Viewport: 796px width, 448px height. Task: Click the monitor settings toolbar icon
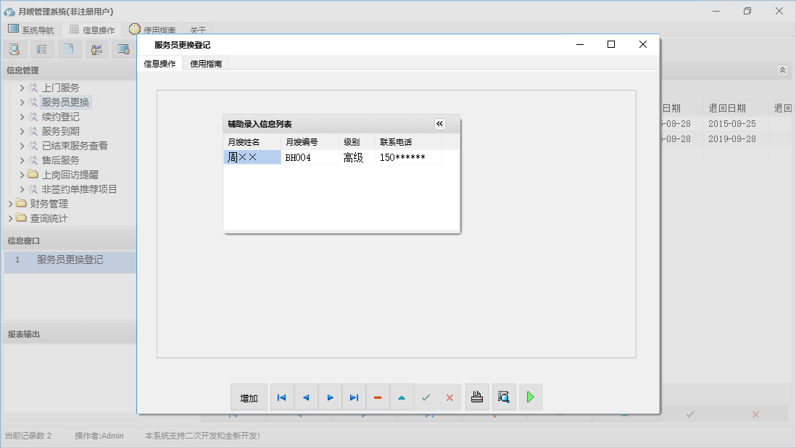(x=123, y=49)
